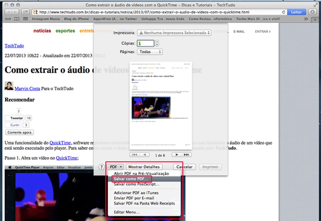Image resolution: width=321 pixels, height=221 pixels.
Task: Open the PDF dropdown button
Action: click(x=115, y=167)
